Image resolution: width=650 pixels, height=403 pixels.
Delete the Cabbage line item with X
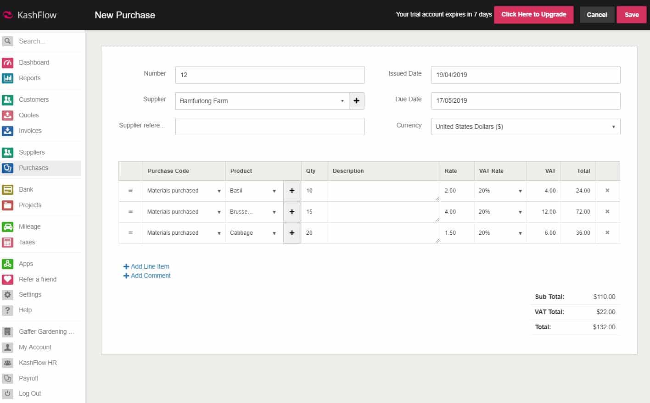(x=607, y=232)
